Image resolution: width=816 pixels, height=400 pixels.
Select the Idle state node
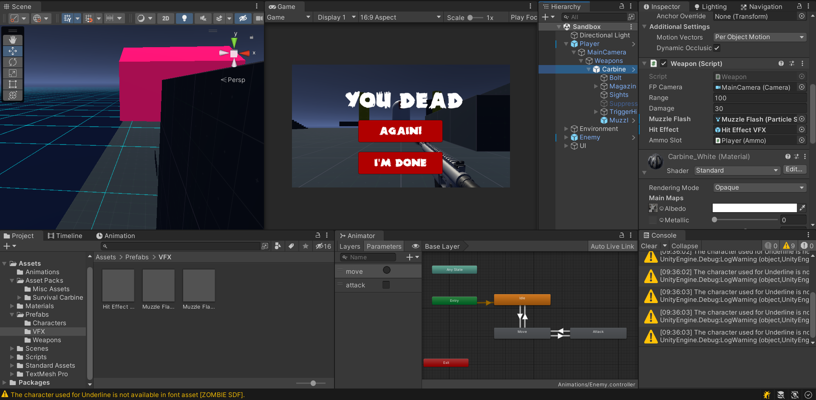[x=522, y=299]
